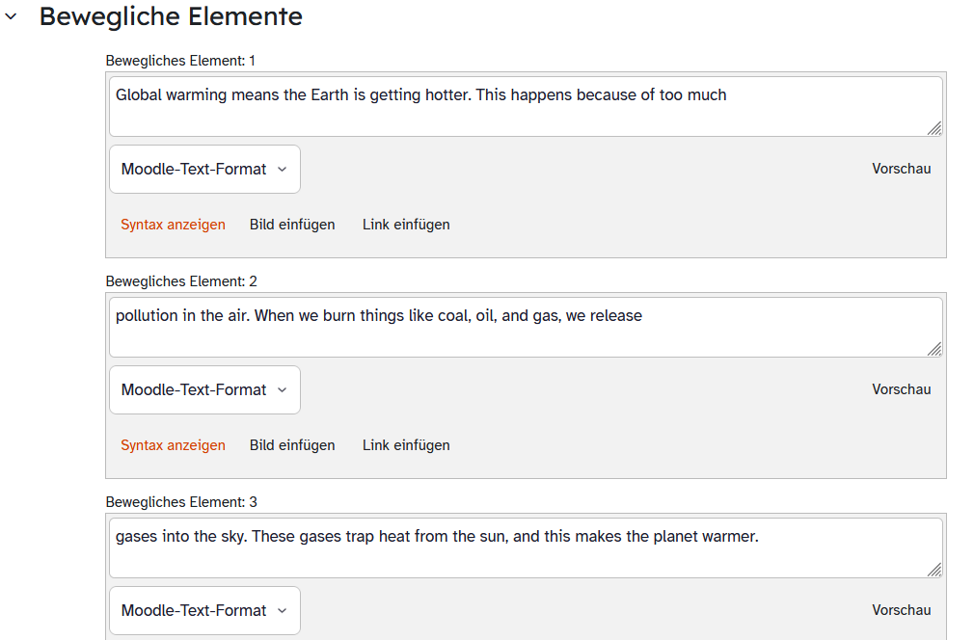Open Vorschau for Bewegliches Element 2
Image resolution: width=974 pixels, height=640 pixels.
tap(901, 389)
